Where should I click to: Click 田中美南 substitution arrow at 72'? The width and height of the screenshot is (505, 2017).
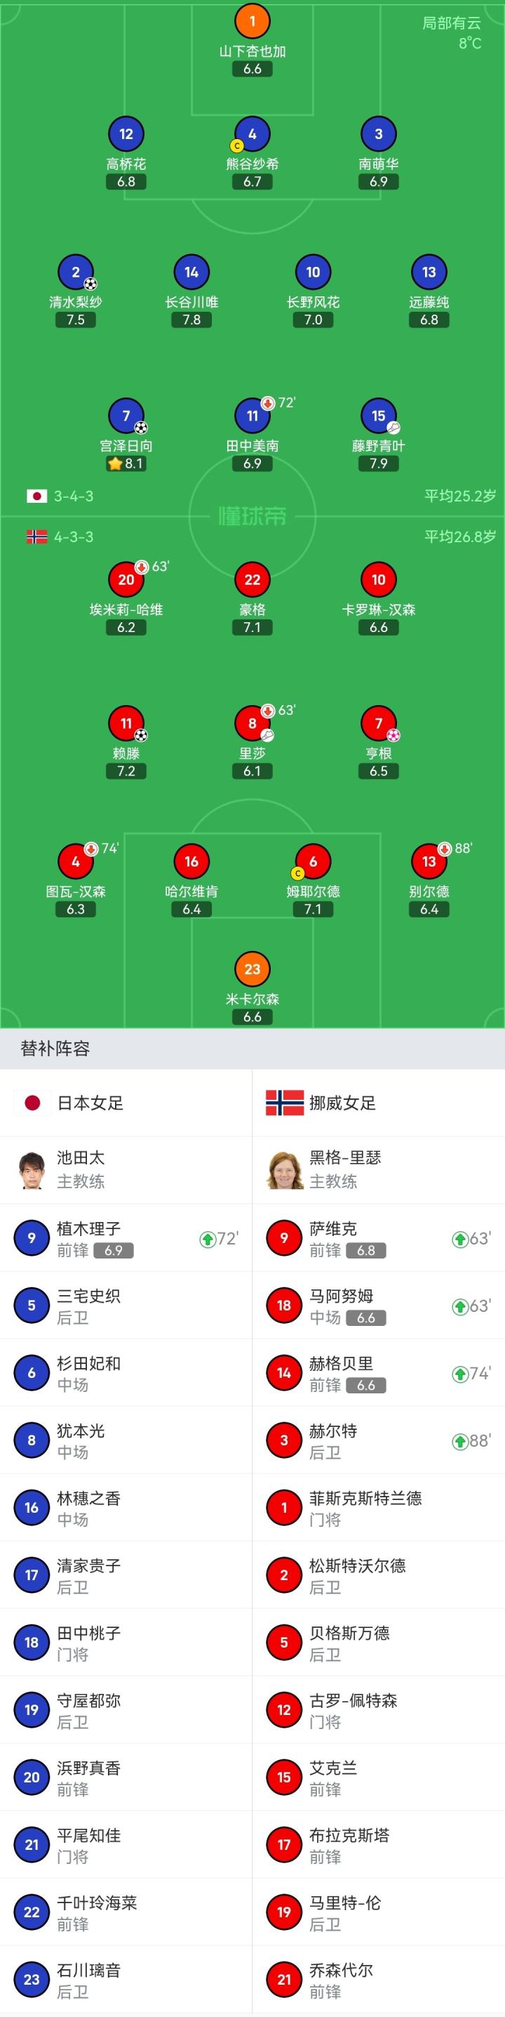tap(268, 403)
